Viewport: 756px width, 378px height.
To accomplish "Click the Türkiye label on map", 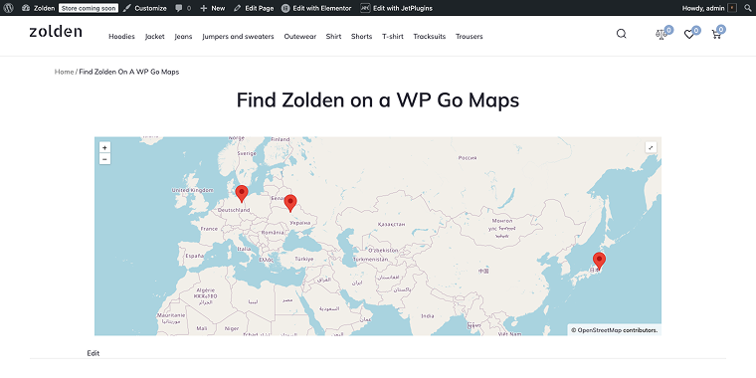I will pyautogui.click(x=303, y=259).
